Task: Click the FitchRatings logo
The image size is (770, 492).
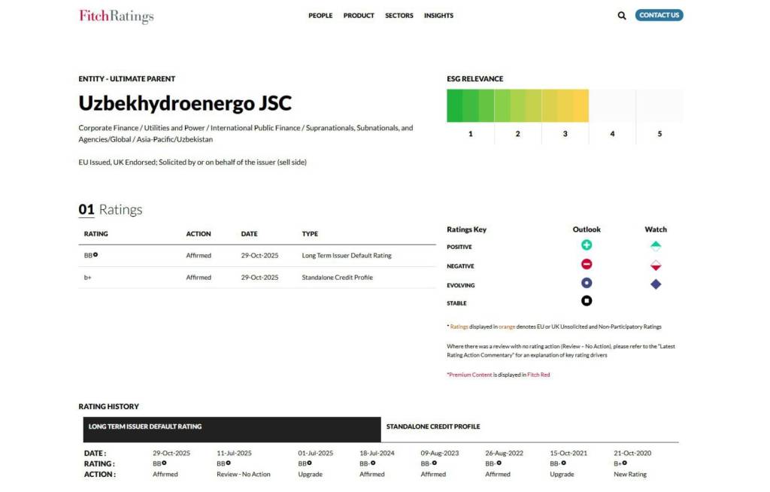Action: [x=116, y=16]
